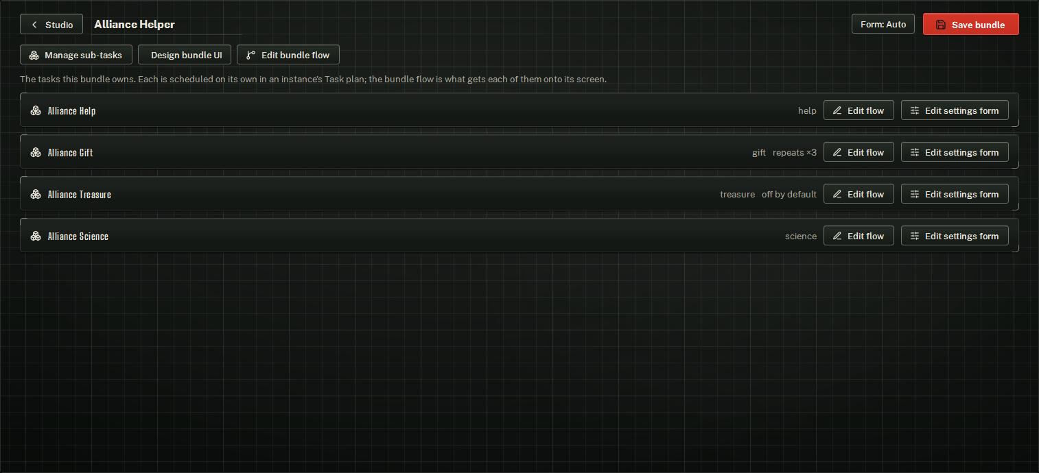
Task: Click the Alliance Gift sub-task icon
Action: (36, 152)
